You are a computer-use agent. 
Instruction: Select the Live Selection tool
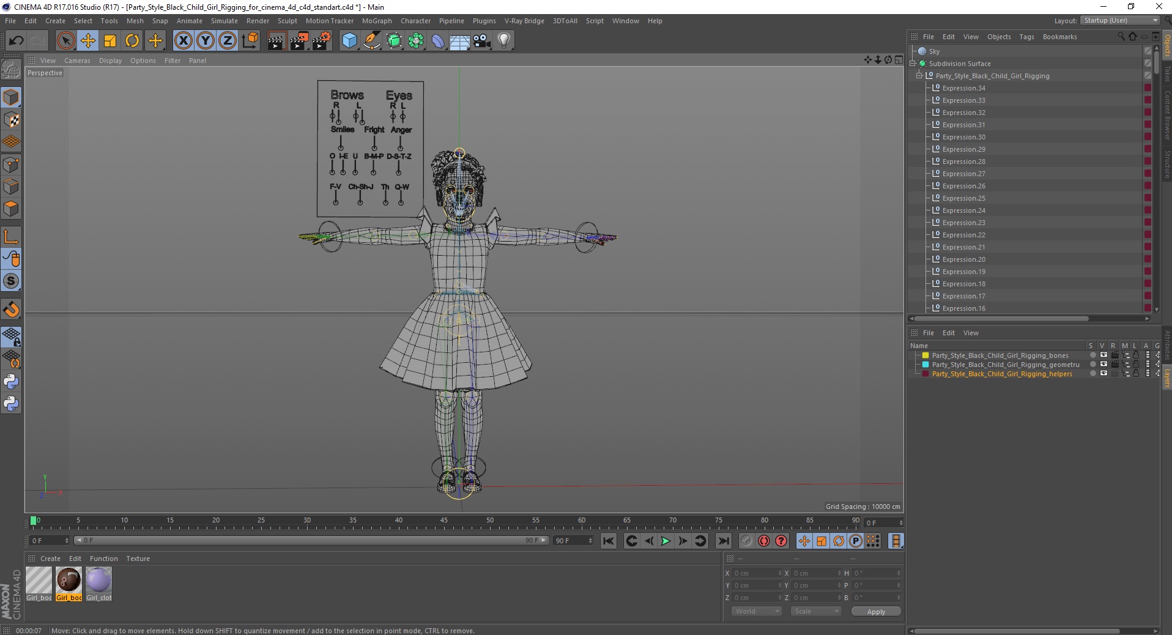click(x=65, y=41)
